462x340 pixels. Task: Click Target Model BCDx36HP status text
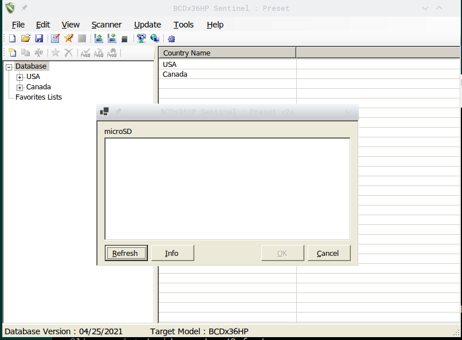point(199,331)
